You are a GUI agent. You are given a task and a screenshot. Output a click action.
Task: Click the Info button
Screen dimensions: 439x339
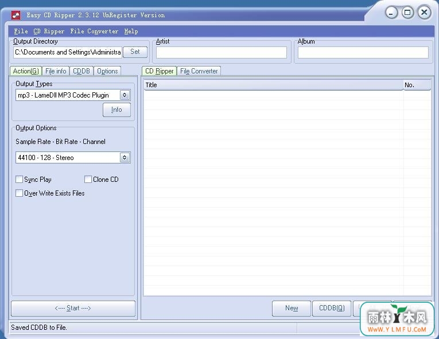coord(116,110)
